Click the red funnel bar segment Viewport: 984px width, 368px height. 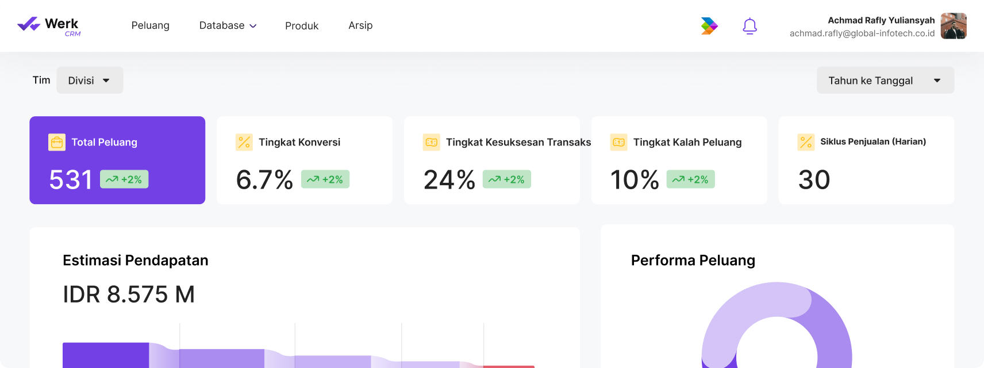point(509,366)
